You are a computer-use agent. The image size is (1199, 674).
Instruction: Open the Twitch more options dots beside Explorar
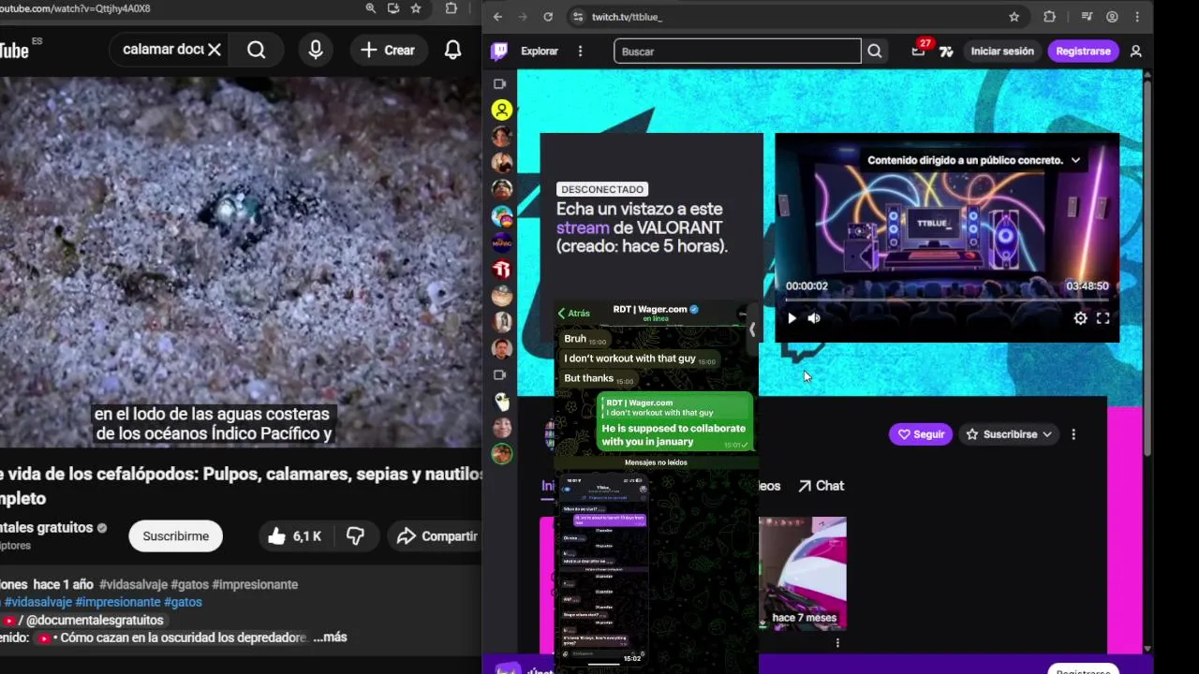click(x=581, y=51)
